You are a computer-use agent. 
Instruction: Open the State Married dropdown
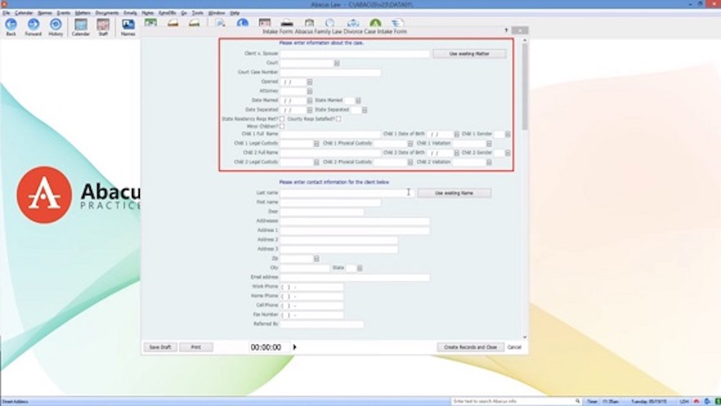pyautogui.click(x=358, y=100)
